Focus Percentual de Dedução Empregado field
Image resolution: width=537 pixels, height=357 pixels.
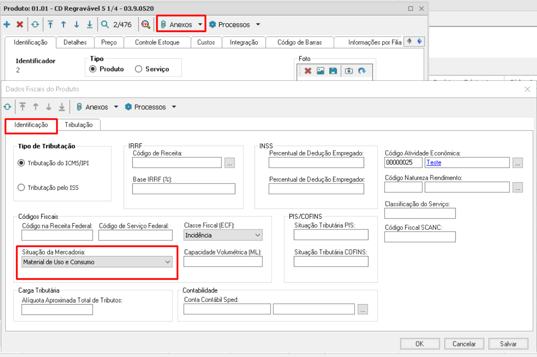coord(316,163)
